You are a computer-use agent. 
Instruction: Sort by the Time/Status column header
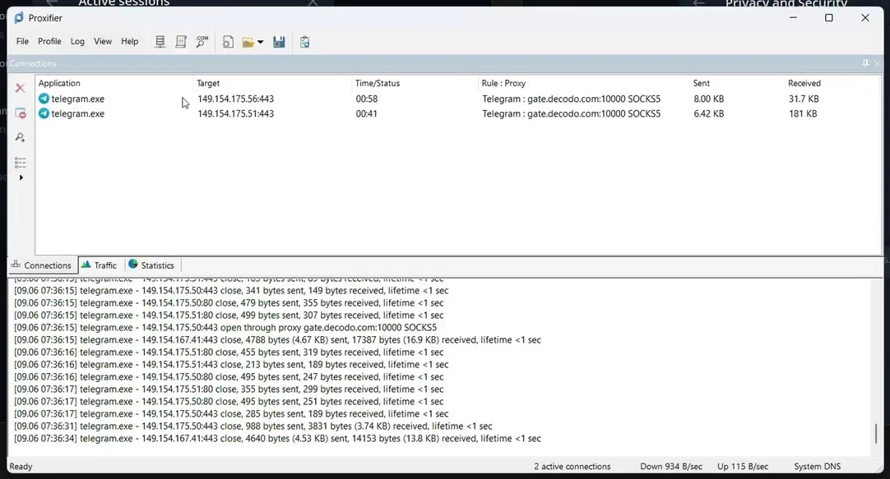click(x=377, y=83)
